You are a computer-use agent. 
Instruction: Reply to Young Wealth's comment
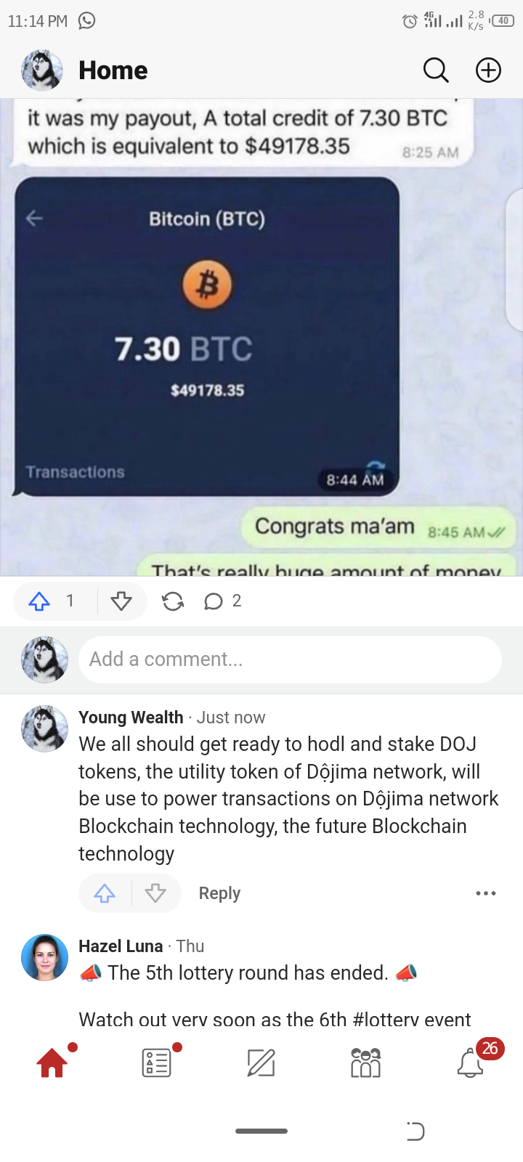[219, 893]
